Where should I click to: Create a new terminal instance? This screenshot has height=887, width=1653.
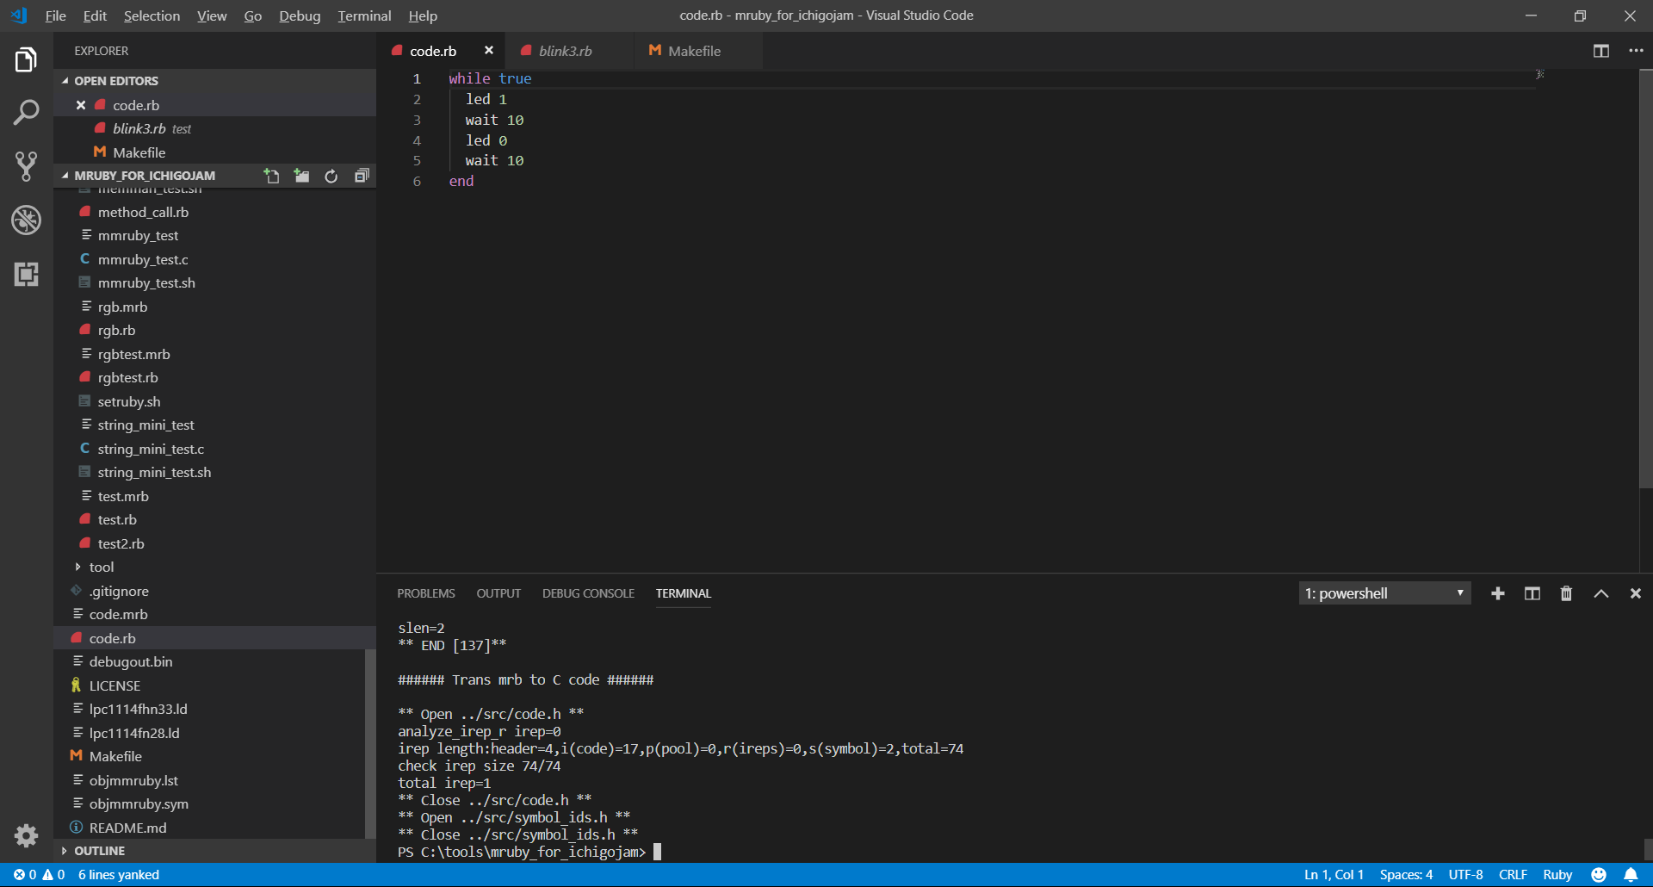1498,593
